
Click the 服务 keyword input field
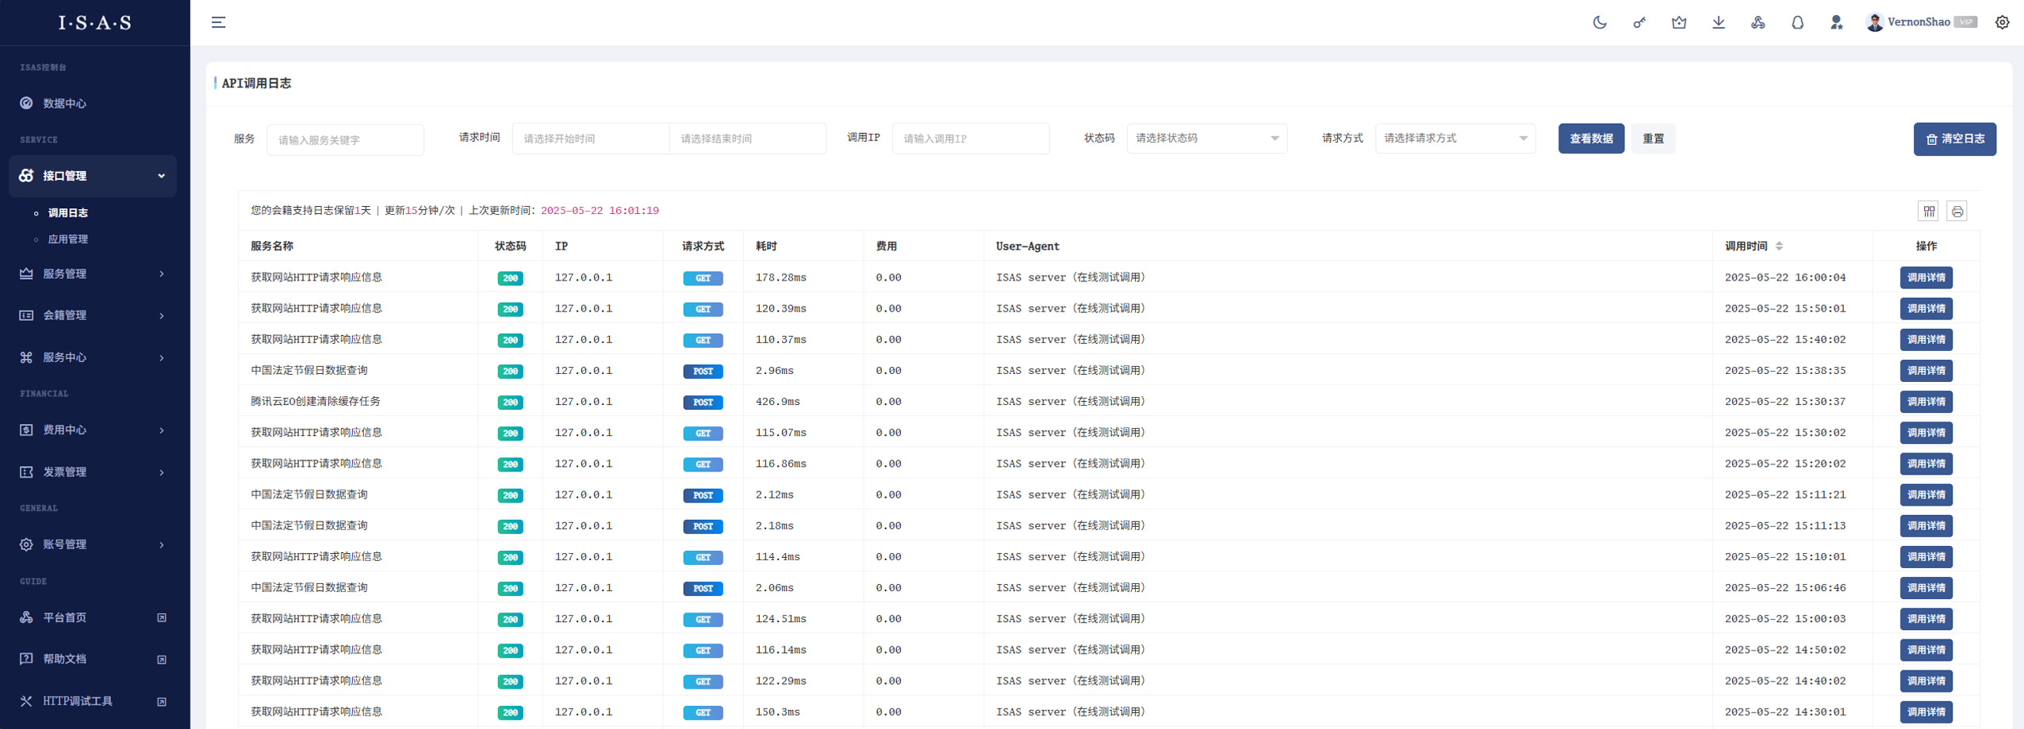coord(345,140)
